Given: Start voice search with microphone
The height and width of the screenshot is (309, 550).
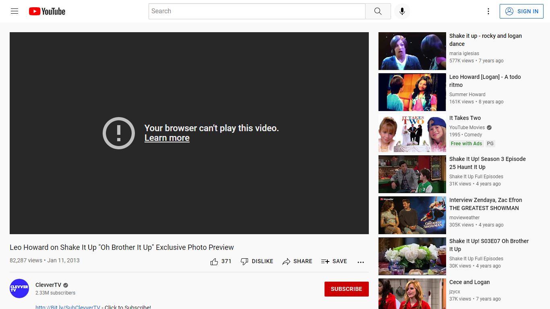Looking at the screenshot, I should pos(402,11).
